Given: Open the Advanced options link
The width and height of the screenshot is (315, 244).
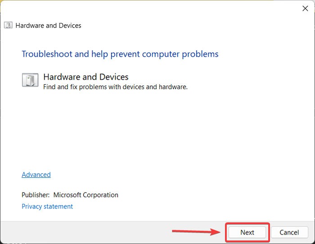Looking at the screenshot, I should tap(36, 175).
